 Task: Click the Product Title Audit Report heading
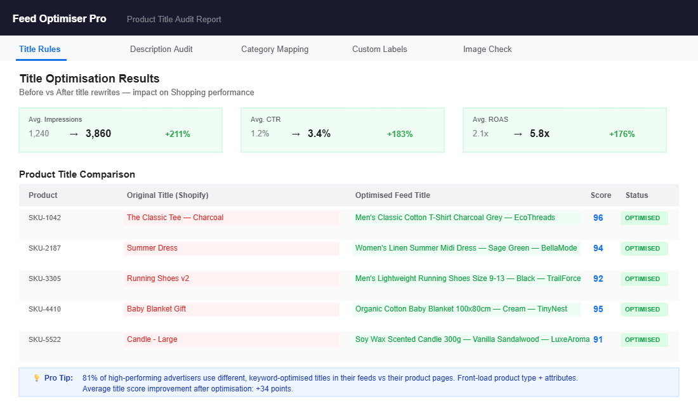tap(174, 19)
